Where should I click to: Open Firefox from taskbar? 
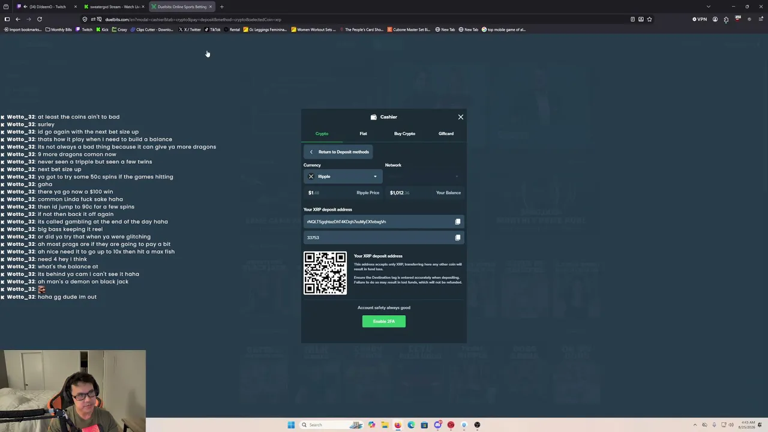tap(398, 425)
